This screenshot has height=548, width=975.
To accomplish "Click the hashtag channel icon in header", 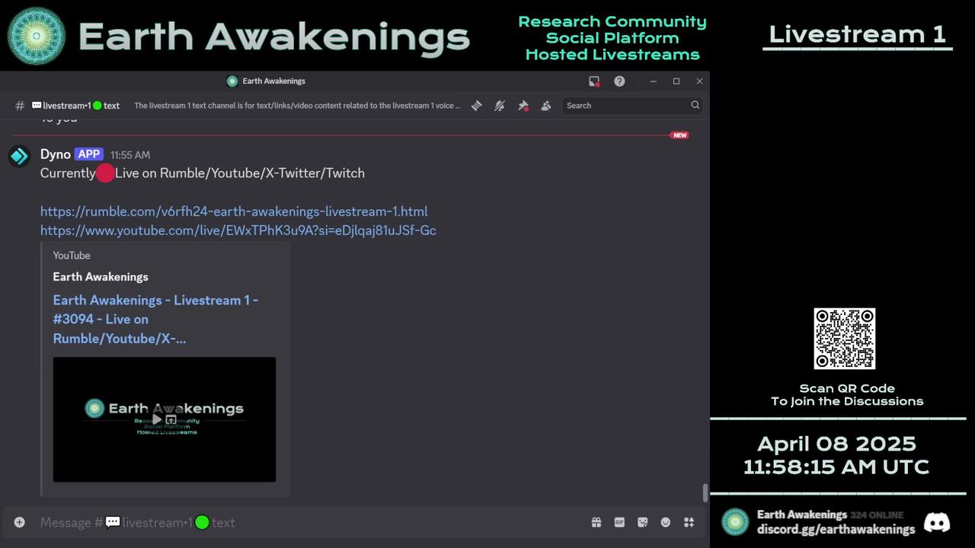I will [x=20, y=106].
